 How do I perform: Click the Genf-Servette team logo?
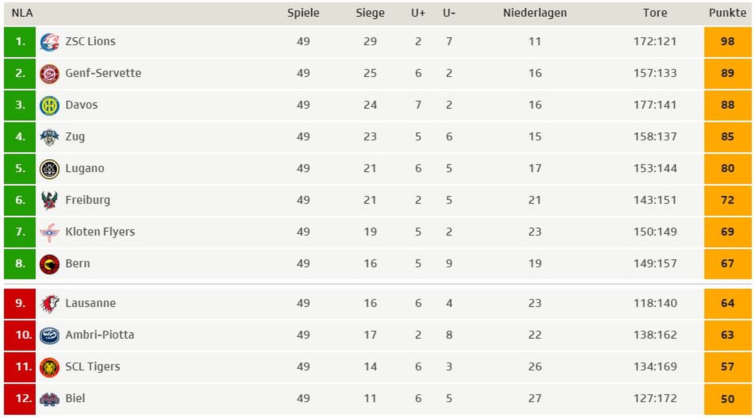click(x=49, y=74)
